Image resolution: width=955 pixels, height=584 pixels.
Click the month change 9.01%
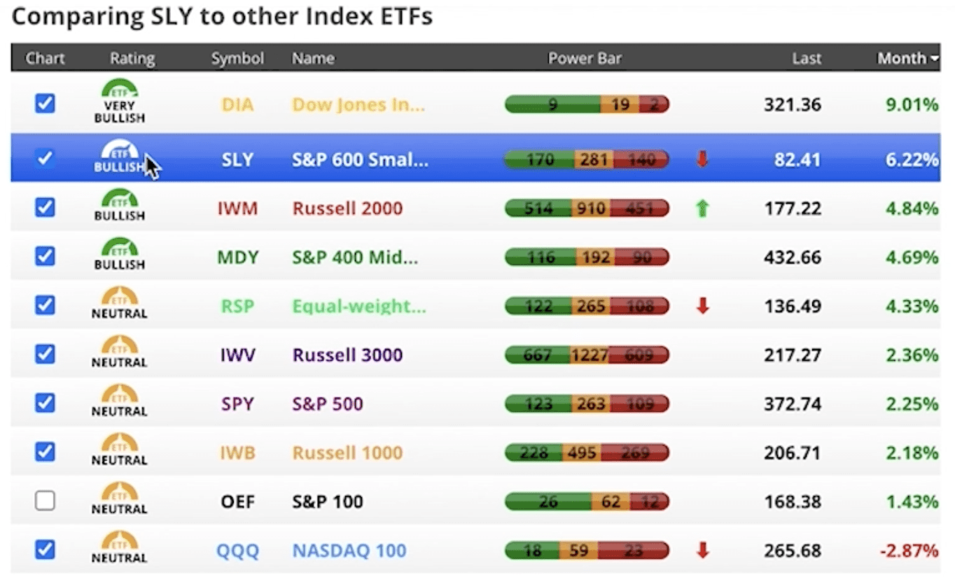click(912, 105)
